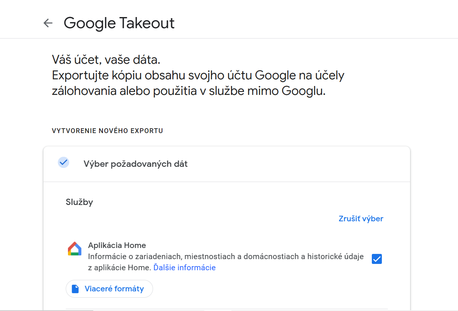This screenshot has width=458, height=311.
Task: Go back using the arrow beside Google Takeout
Action: (x=48, y=23)
